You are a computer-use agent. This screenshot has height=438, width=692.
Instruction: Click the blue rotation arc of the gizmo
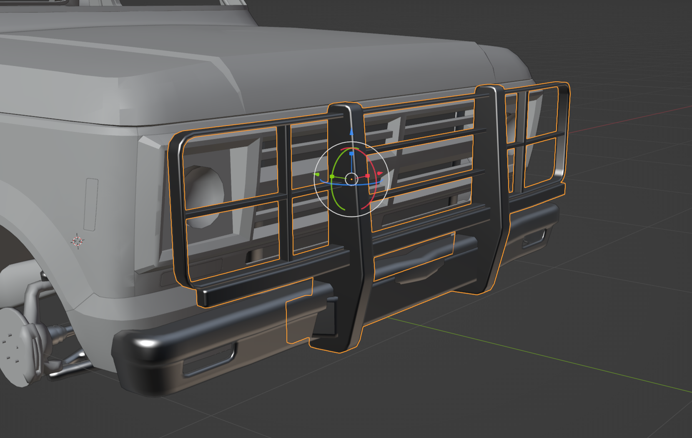click(x=351, y=184)
